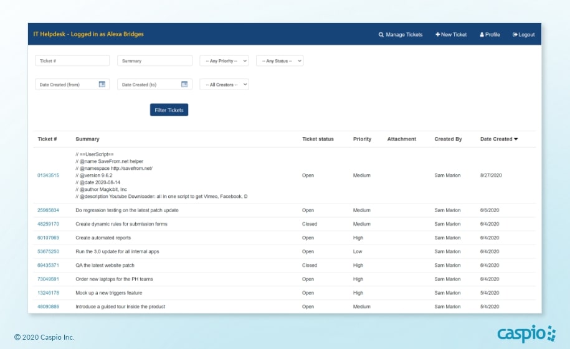The height and width of the screenshot is (349, 570).
Task: Click the Caspio logo
Action: [526, 334]
